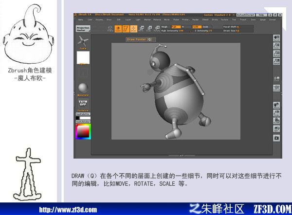Open the Zplugin menu

tap(263, 20)
